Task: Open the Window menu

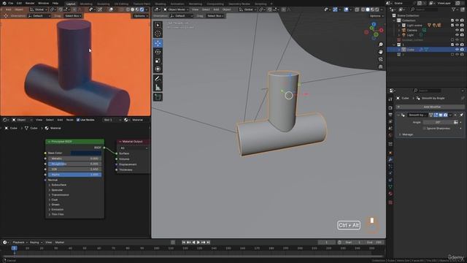Action: [x=44, y=3]
